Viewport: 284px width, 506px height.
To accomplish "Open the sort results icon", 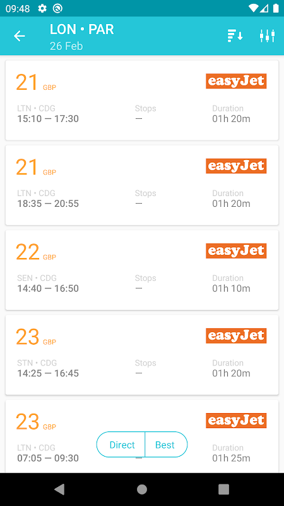I will (x=235, y=36).
